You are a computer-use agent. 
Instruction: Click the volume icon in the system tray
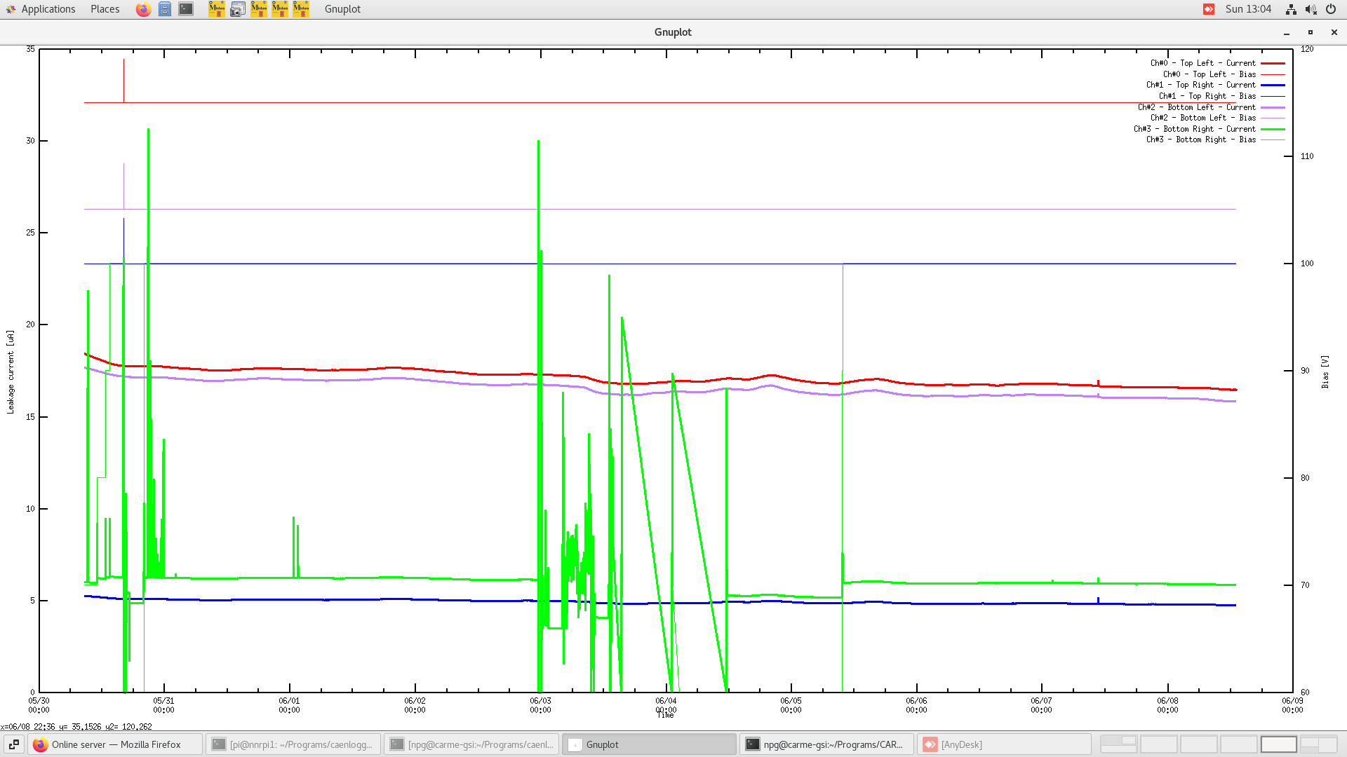pyautogui.click(x=1311, y=9)
